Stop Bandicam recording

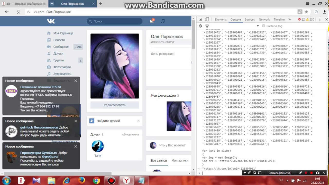click(x=312, y=173)
